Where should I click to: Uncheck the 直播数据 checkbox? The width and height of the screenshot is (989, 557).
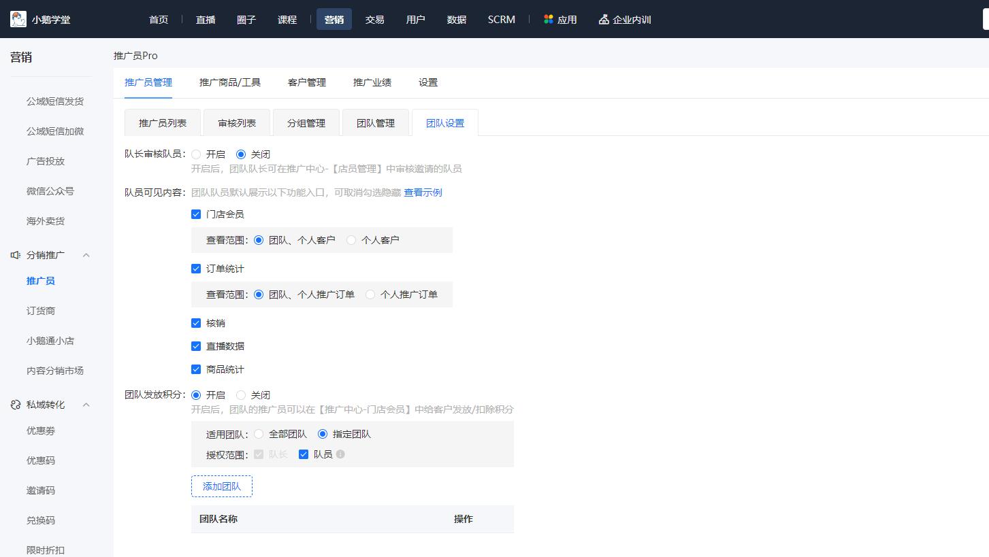point(196,346)
